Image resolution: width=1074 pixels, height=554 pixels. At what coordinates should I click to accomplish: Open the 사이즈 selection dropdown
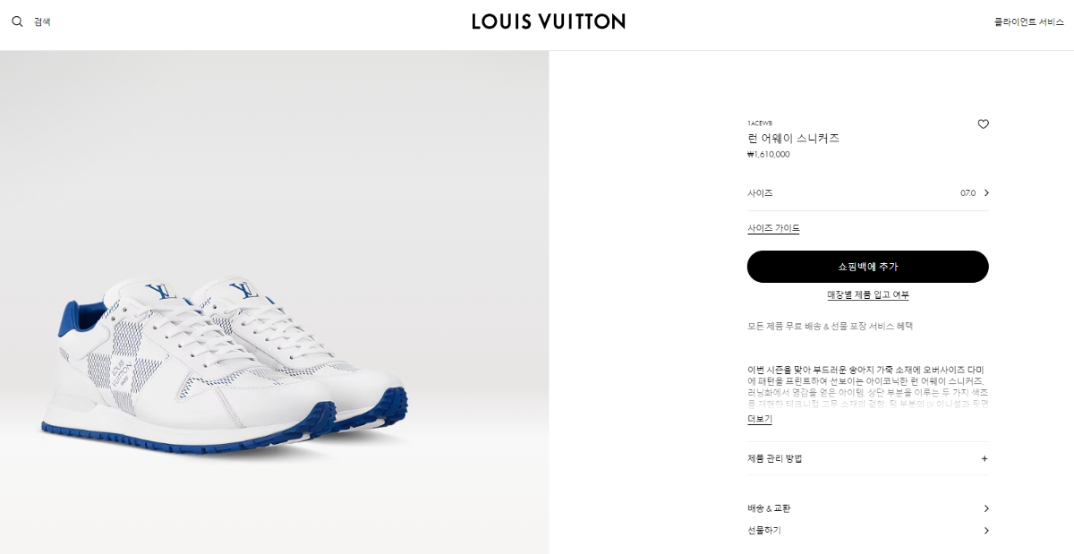[x=868, y=193]
